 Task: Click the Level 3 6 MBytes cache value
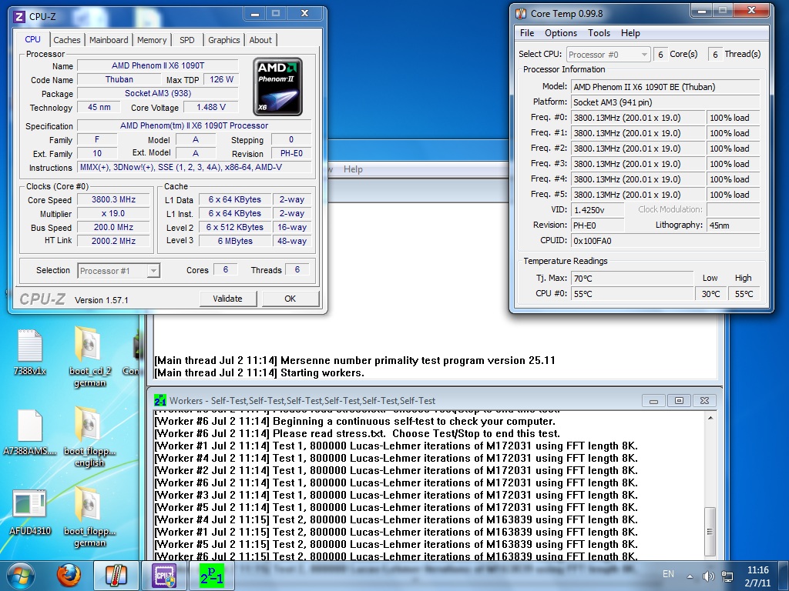pyautogui.click(x=235, y=241)
